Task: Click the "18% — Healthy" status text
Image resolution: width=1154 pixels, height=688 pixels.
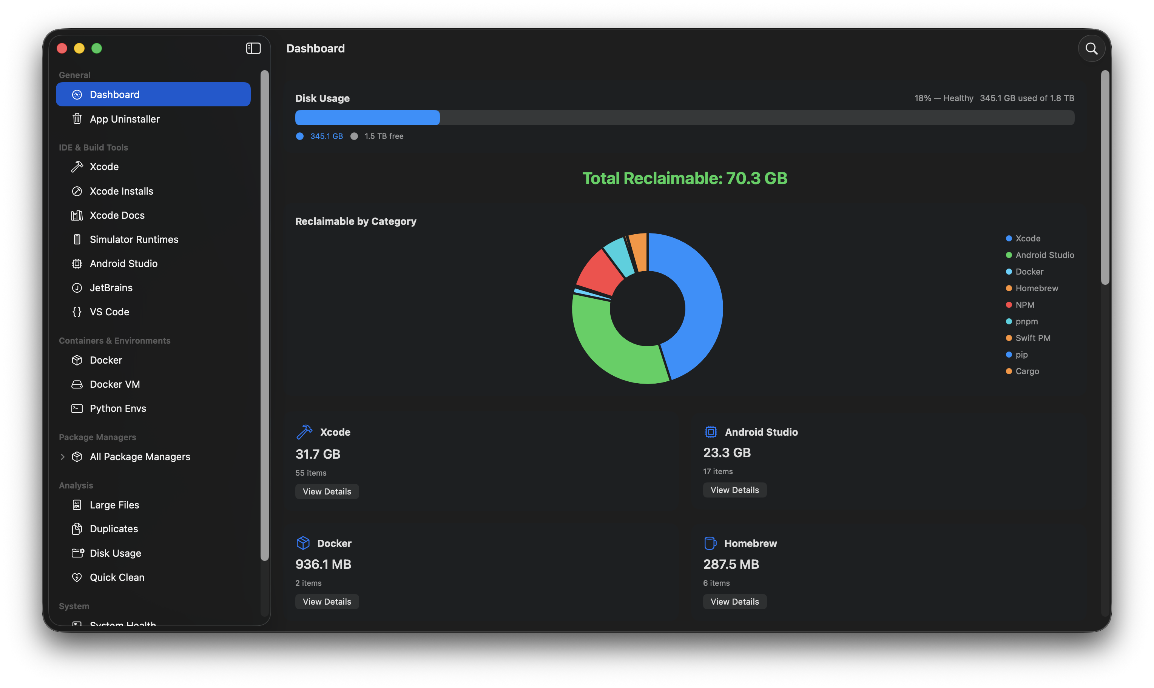Action: click(x=943, y=98)
